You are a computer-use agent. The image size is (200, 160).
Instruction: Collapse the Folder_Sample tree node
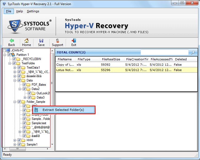point(15,102)
